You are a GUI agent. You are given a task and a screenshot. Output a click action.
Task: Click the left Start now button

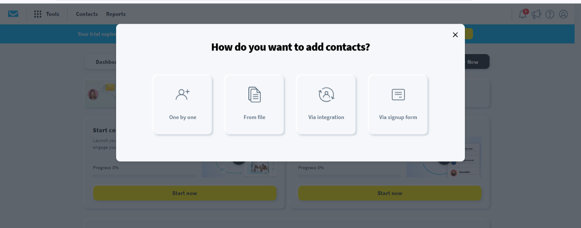[x=185, y=193]
